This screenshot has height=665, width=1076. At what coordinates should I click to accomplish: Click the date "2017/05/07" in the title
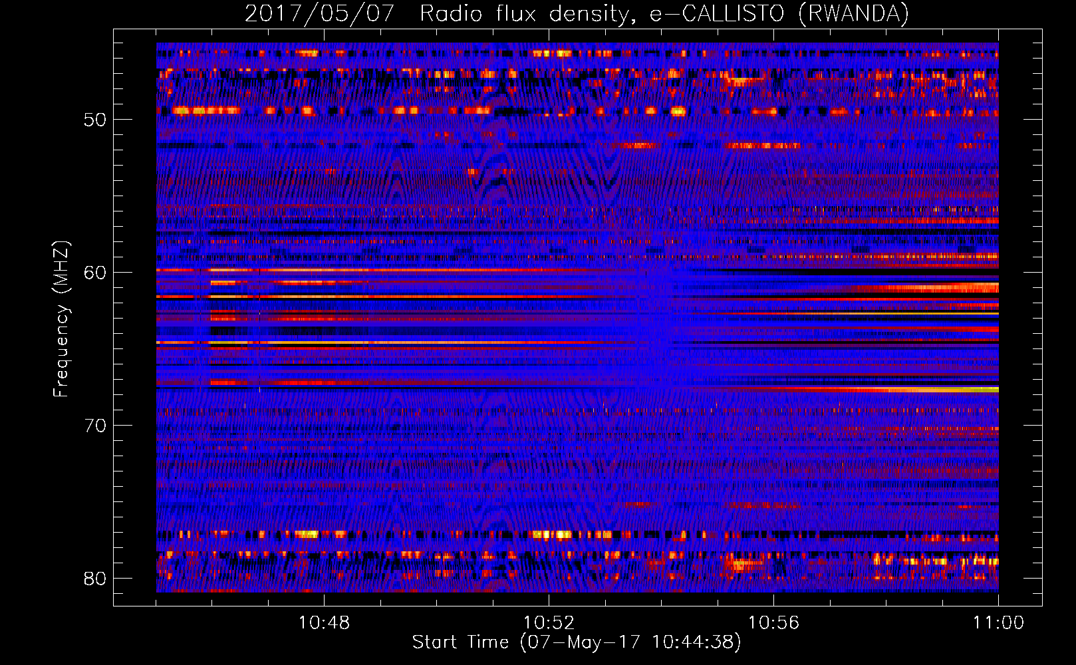click(x=320, y=14)
